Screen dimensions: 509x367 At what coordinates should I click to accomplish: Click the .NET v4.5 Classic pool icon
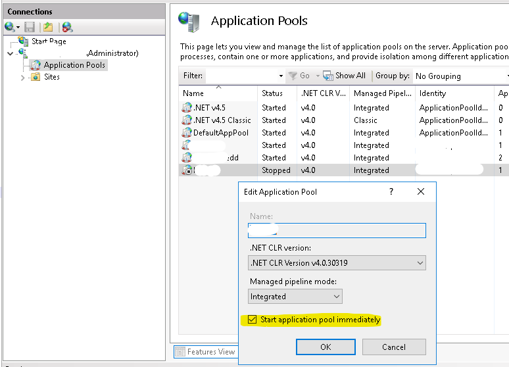187,120
